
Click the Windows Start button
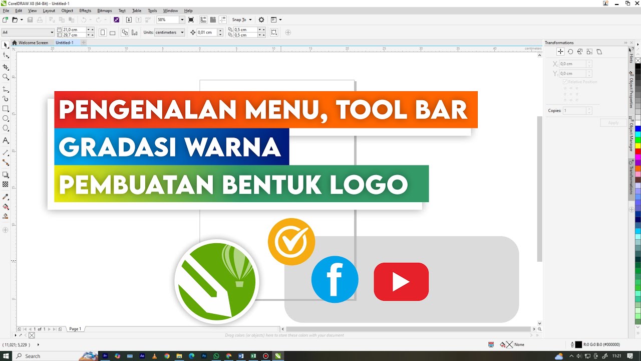pyautogui.click(x=6, y=356)
